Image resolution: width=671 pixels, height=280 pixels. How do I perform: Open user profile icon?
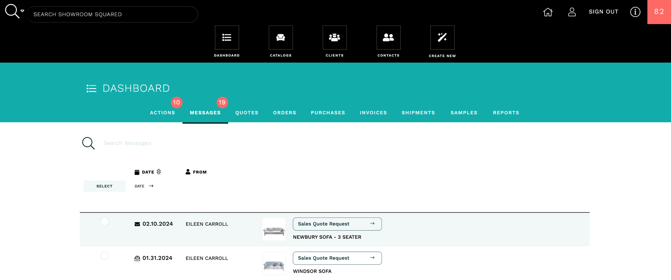[572, 12]
